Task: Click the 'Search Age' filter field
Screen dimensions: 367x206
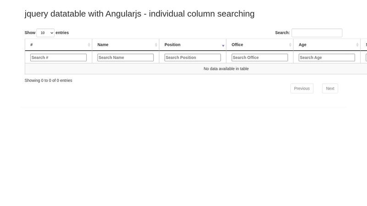Action: click(327, 58)
